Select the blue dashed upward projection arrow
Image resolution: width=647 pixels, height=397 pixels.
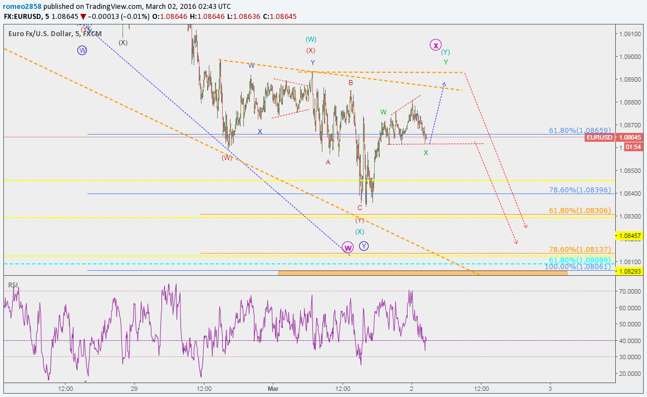tap(438, 112)
